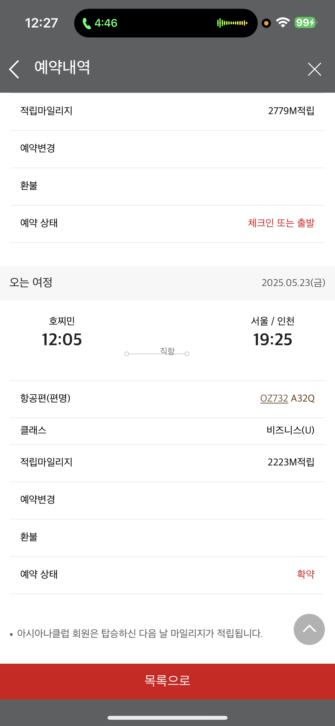The width and height of the screenshot is (335, 726).
Task: Tap the call audio waveform icon
Action: click(232, 23)
